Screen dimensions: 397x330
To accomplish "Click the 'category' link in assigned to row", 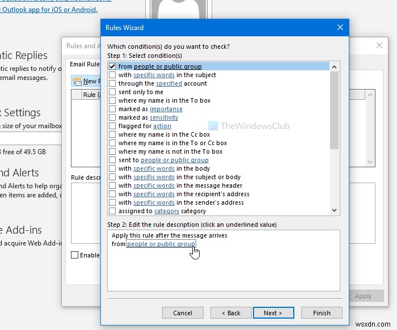I will point(167,211).
